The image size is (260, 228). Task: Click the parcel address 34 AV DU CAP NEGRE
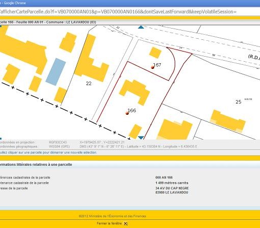[172, 188]
